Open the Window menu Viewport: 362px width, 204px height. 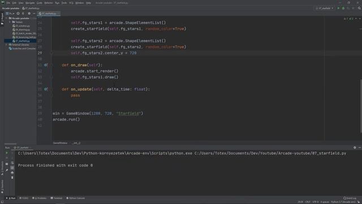point(80,3)
